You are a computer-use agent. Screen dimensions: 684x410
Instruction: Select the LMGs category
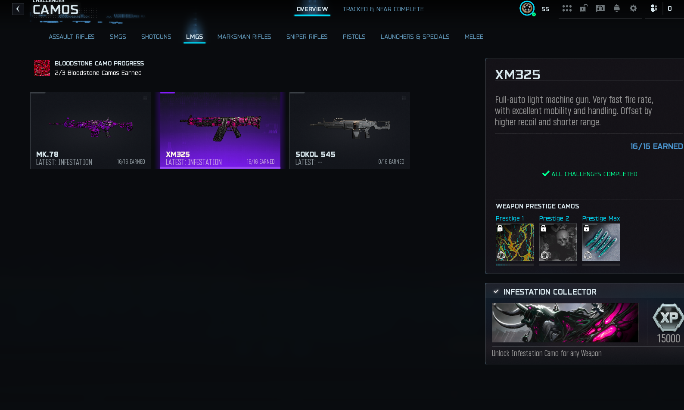click(195, 37)
